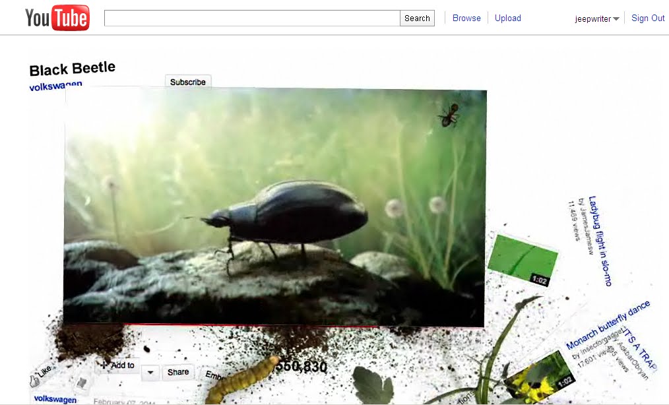Open the Upload link
669x405 pixels.
pyautogui.click(x=508, y=18)
